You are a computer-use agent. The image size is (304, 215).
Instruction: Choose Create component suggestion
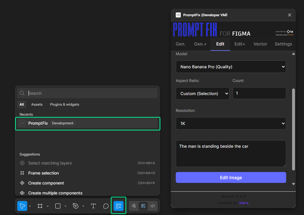(x=88, y=183)
